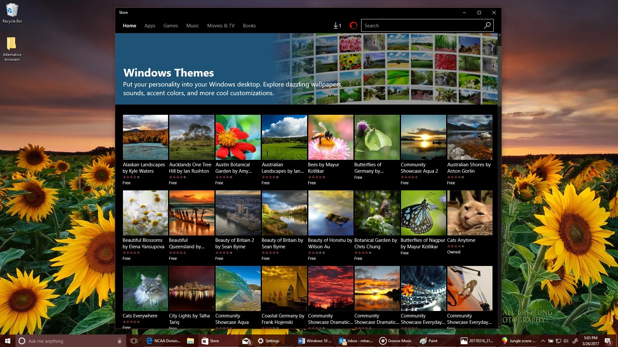This screenshot has width=618, height=347.
Task: Open the Windows Start button
Action: pyautogui.click(x=8, y=341)
